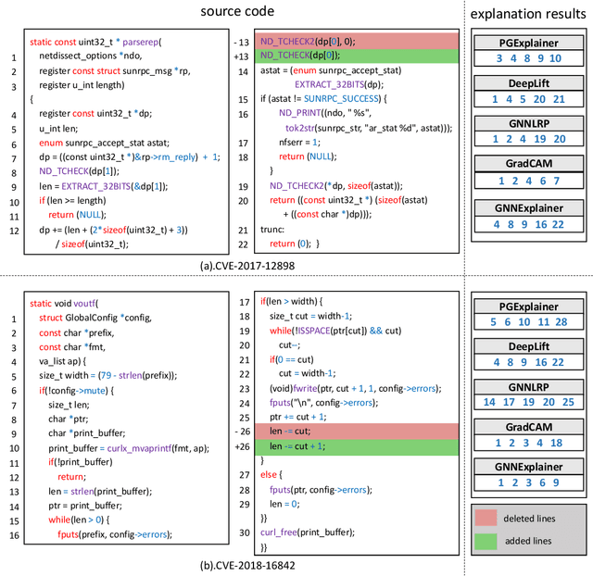This screenshot has height=576, width=593.
Task: Select the green ND_TCHECK(dp[0]) added line
Action: pos(356,55)
